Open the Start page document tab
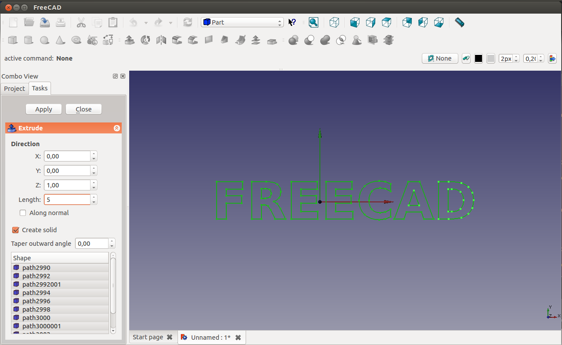 pyautogui.click(x=148, y=337)
